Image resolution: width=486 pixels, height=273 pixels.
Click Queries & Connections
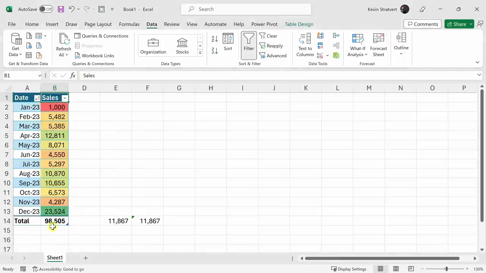(x=101, y=36)
